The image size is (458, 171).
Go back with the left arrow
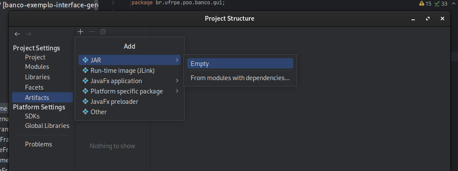(x=17, y=34)
